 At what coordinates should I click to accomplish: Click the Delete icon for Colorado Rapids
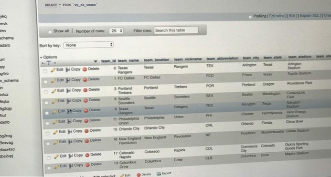click(87, 155)
